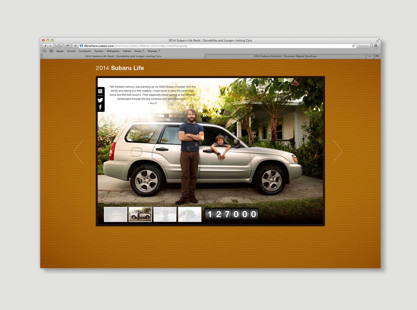Viewport: 417px width, 310px height.
Task: Enter full screen with the arrows icon
Action: 378,40
